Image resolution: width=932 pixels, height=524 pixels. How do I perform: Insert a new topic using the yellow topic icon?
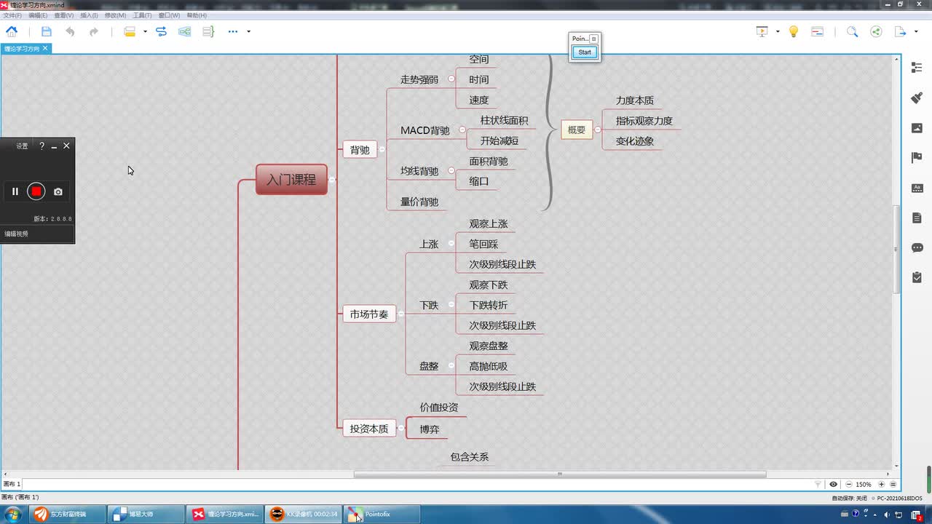130,31
